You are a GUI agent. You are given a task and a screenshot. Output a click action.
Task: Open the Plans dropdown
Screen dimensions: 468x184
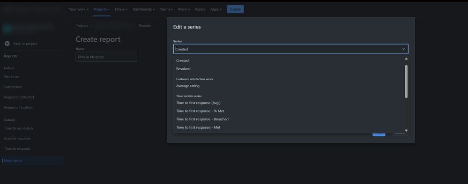[x=184, y=9]
